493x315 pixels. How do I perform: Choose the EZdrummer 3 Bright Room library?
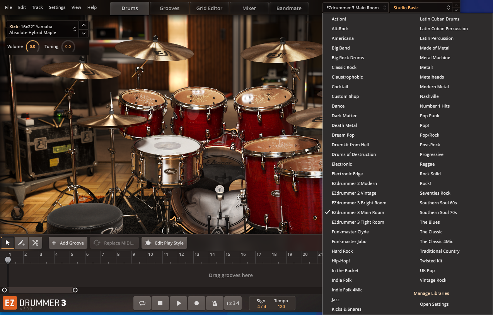pyautogui.click(x=359, y=203)
